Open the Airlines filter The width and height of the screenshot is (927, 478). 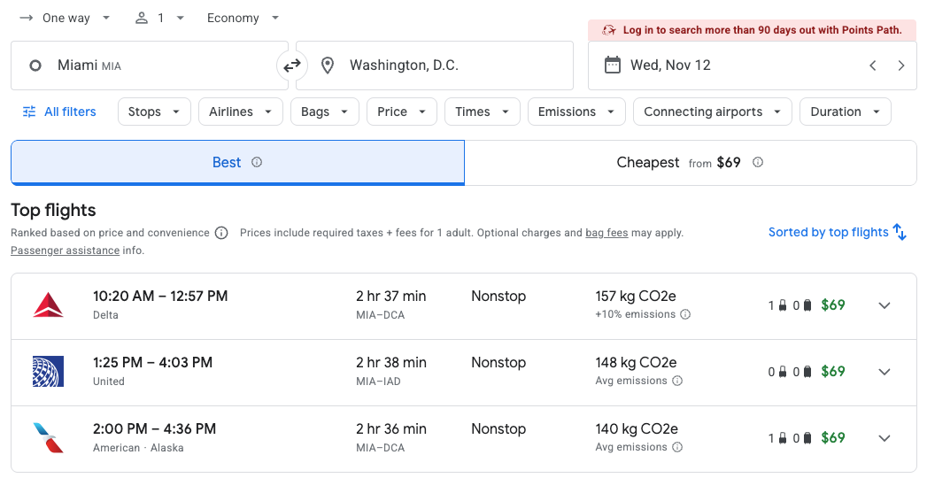point(241,112)
